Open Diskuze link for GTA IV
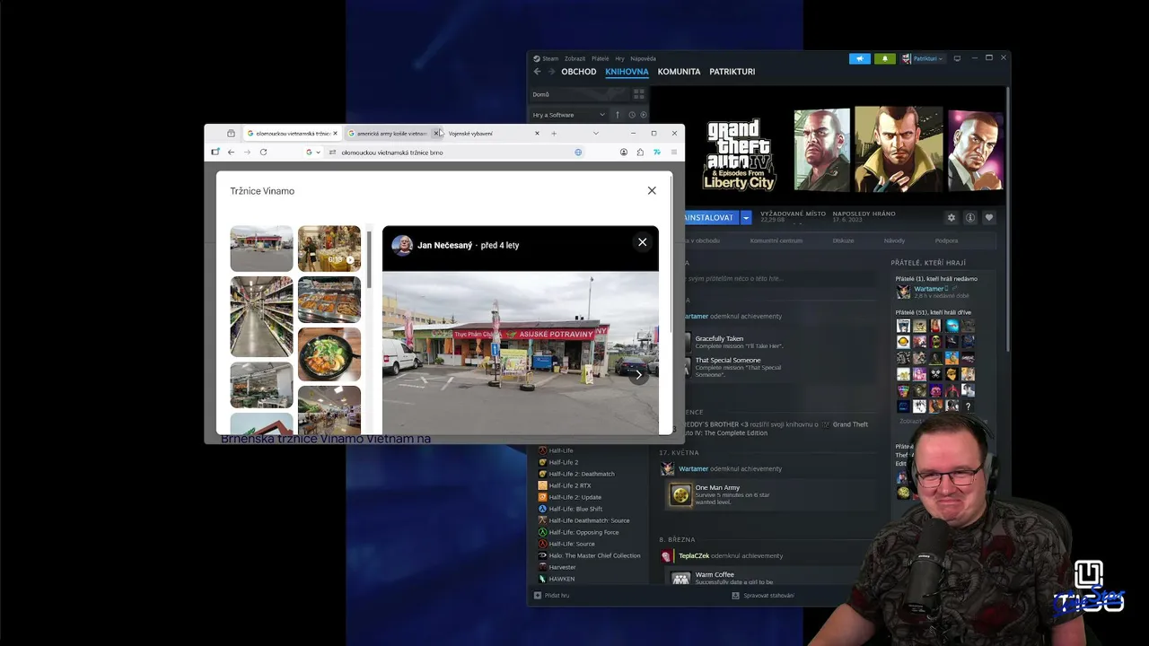 point(843,240)
